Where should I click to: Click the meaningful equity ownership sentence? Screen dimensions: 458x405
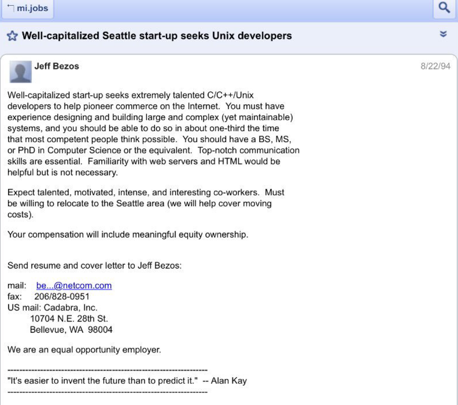(128, 235)
